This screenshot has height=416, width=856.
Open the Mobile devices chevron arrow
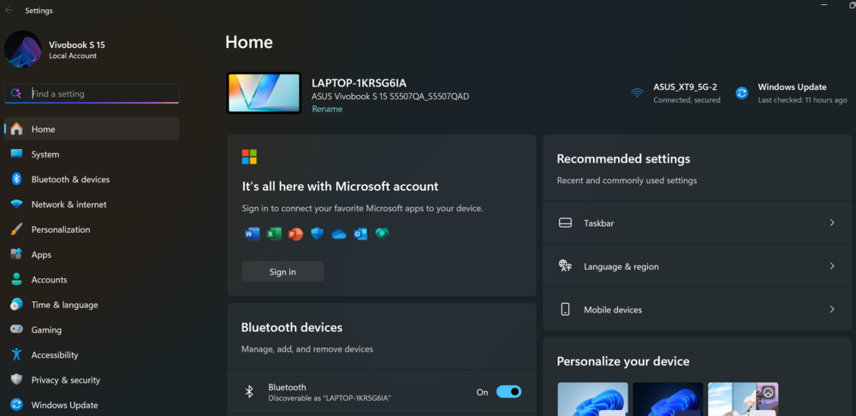point(832,309)
